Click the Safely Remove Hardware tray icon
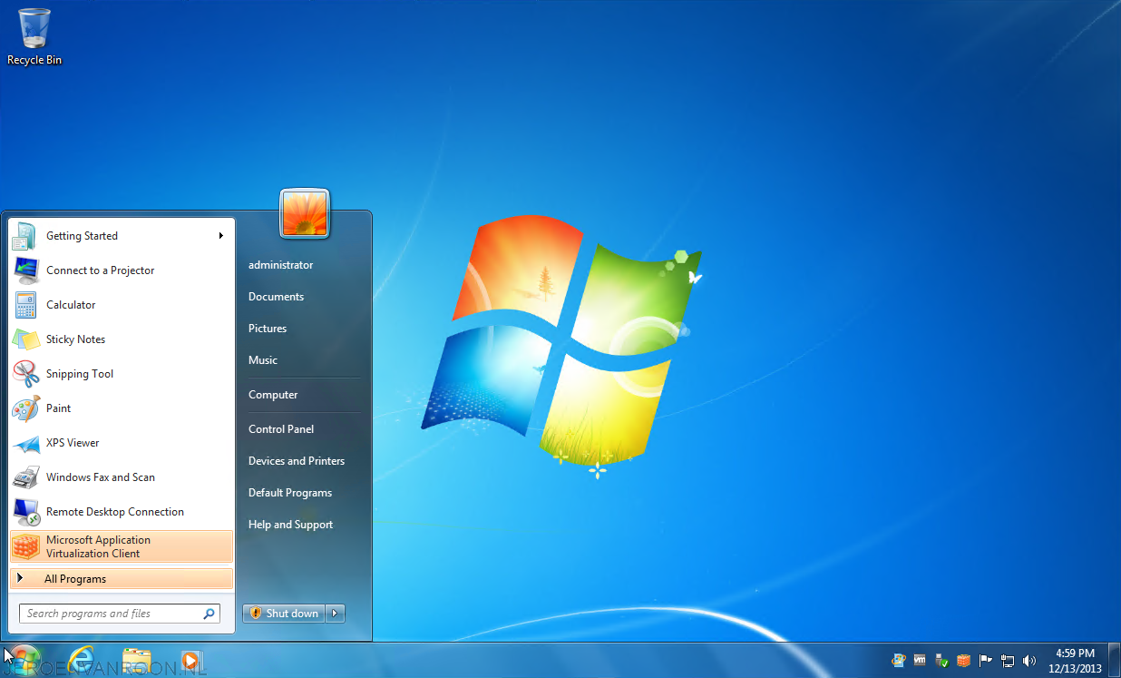Image resolution: width=1121 pixels, height=678 pixels. tap(942, 661)
